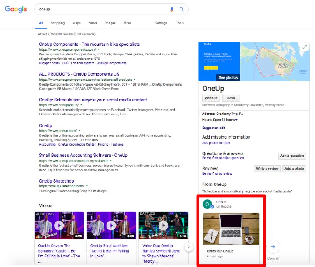Screen dimensions: 315x267
Task: Open the Accounting sitelink
Action: coord(47,144)
